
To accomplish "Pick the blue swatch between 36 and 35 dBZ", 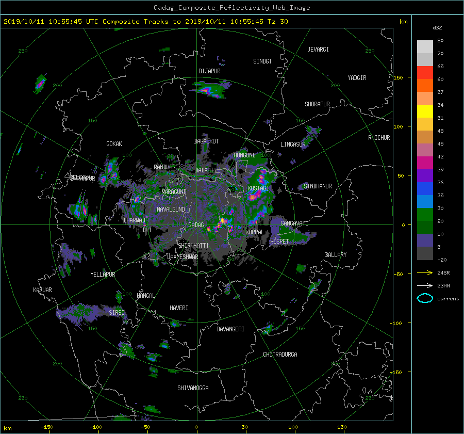I will [x=425, y=189].
